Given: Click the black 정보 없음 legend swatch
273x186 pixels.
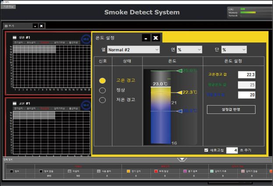Looking at the screenshot, I should pos(41,171).
